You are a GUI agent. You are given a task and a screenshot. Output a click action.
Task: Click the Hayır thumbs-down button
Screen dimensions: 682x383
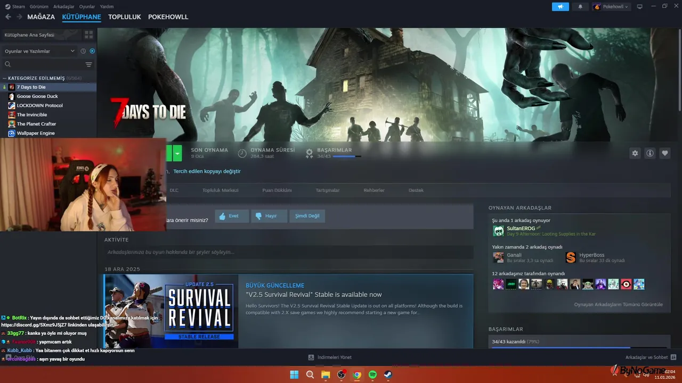coord(269,216)
